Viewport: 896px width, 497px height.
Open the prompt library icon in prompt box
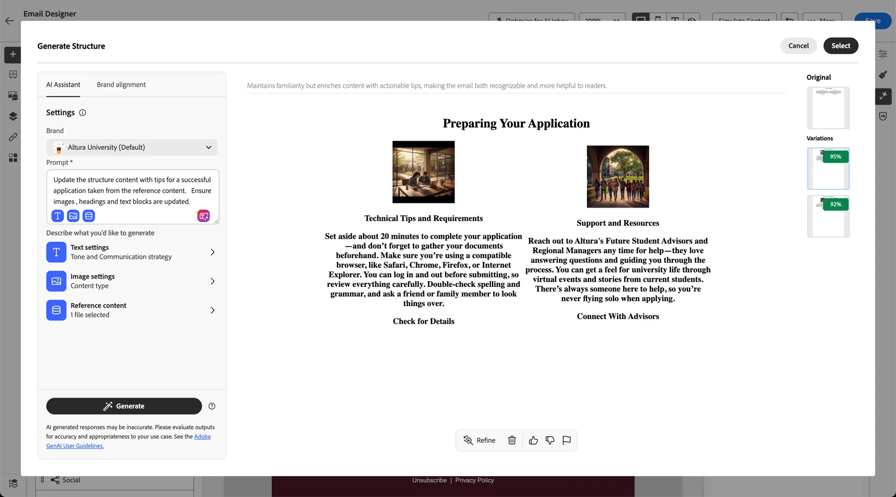204,216
